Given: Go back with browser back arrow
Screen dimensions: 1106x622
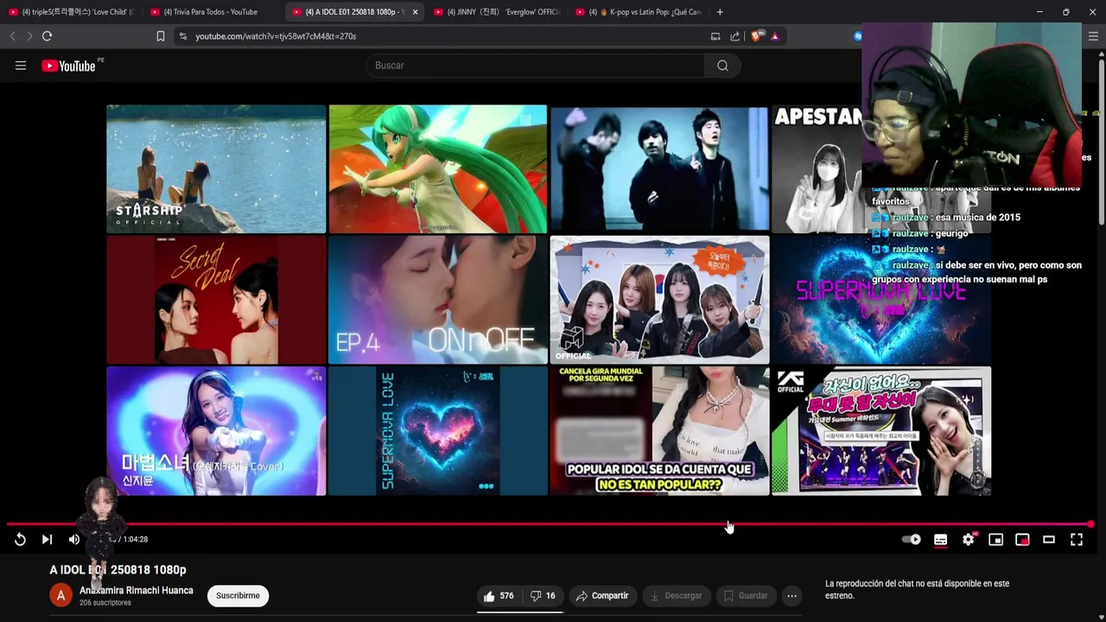Looking at the screenshot, I should 12,36.
